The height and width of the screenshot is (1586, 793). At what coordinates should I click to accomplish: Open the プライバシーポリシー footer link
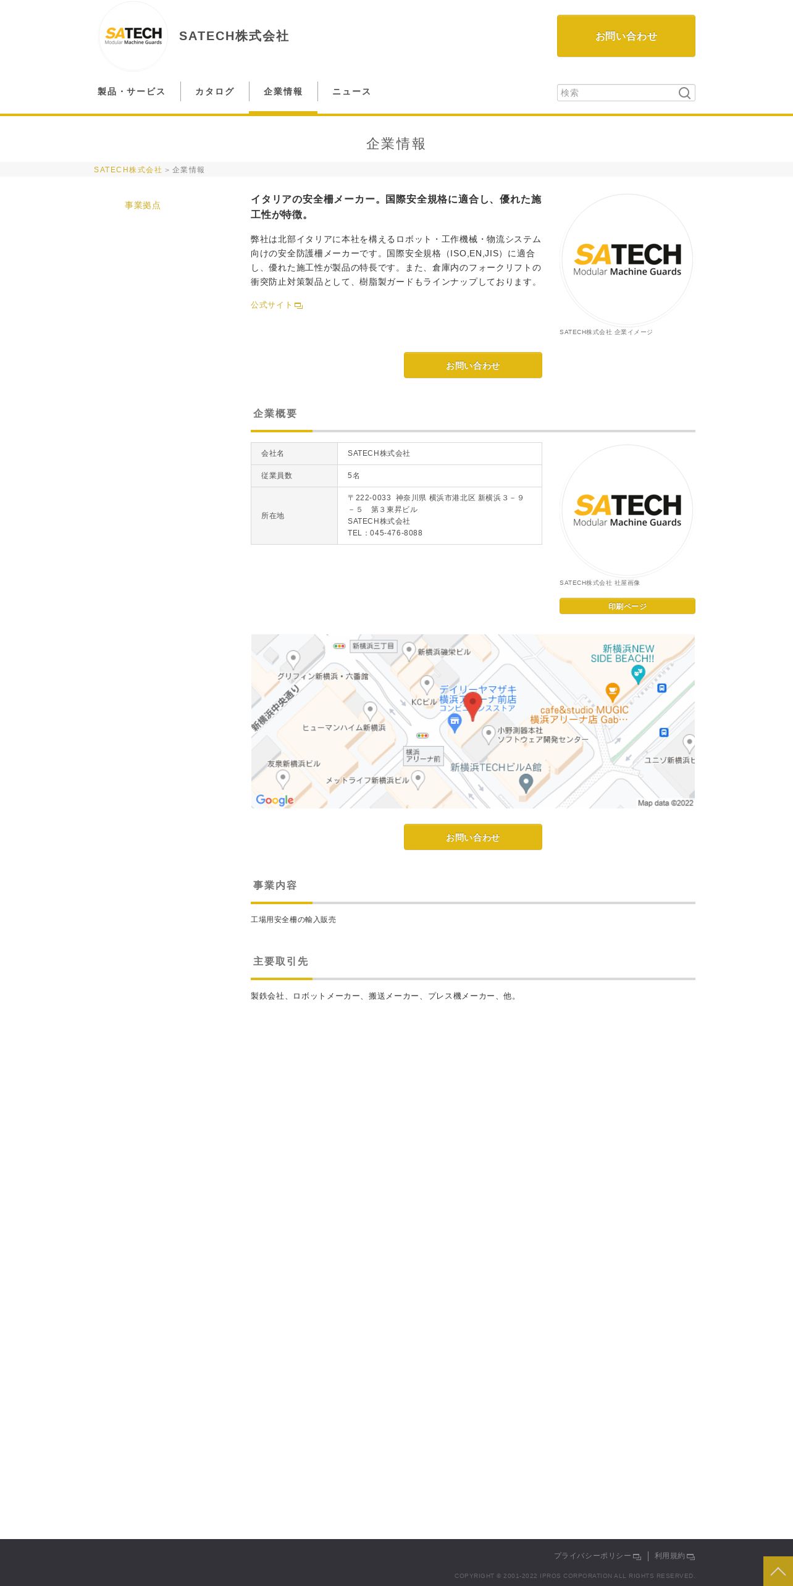pyautogui.click(x=597, y=1556)
